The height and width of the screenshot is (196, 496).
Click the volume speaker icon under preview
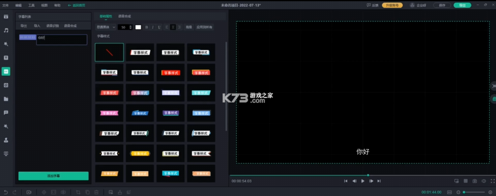484,181
